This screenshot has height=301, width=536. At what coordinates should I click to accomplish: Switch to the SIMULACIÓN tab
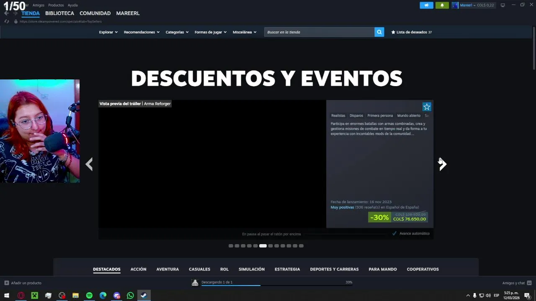[252, 269]
